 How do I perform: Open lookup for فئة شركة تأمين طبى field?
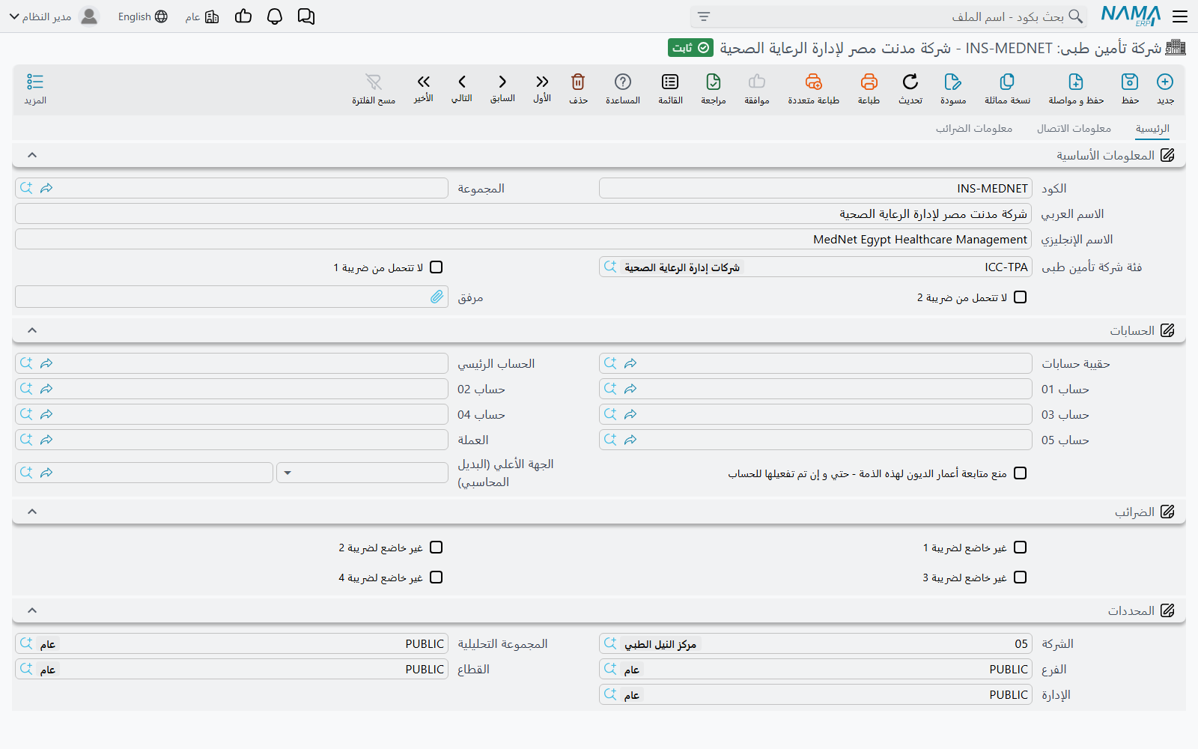(x=610, y=267)
